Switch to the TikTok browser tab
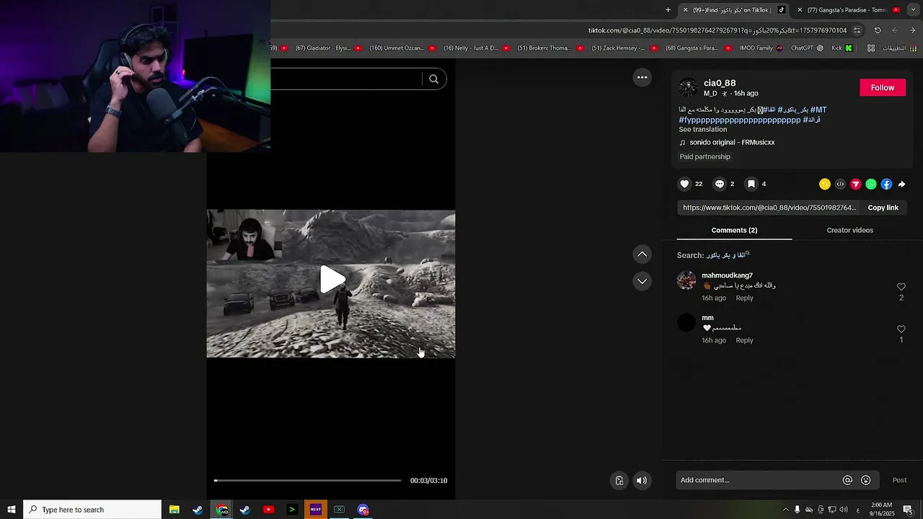The height and width of the screenshot is (519, 923). [736, 9]
